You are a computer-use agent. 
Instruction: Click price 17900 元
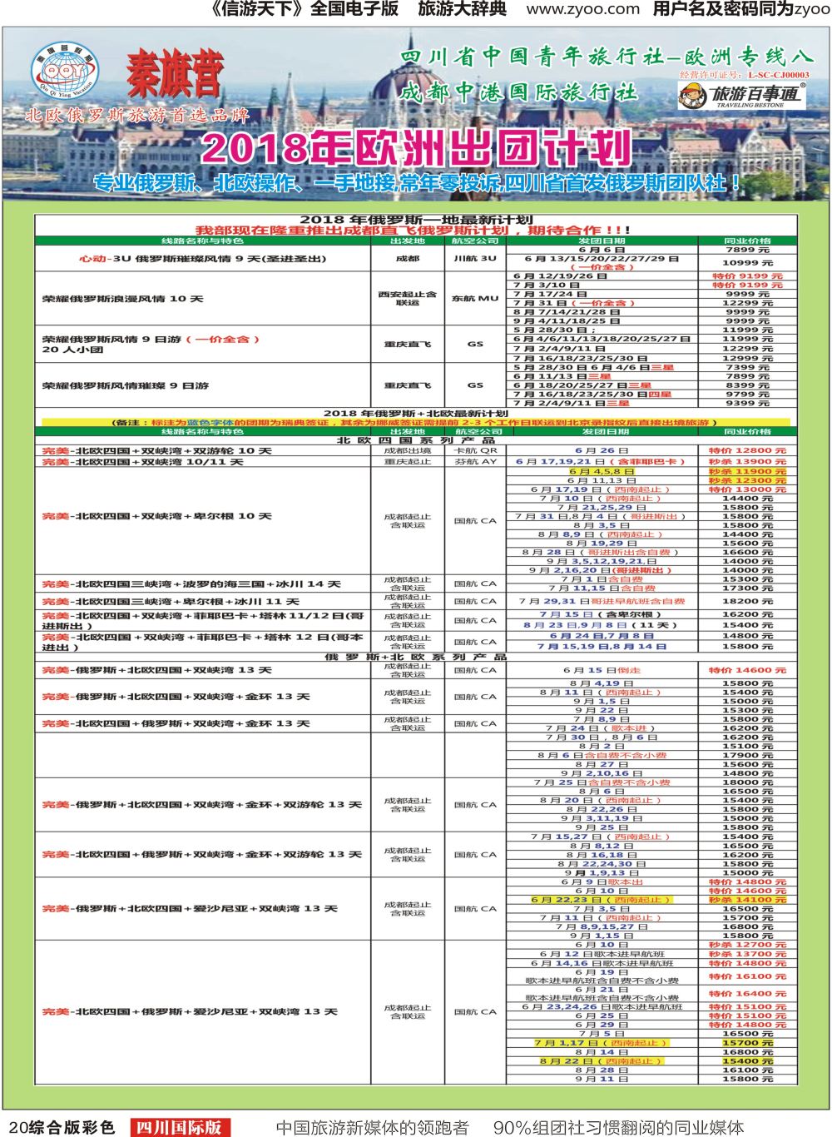coord(747,755)
